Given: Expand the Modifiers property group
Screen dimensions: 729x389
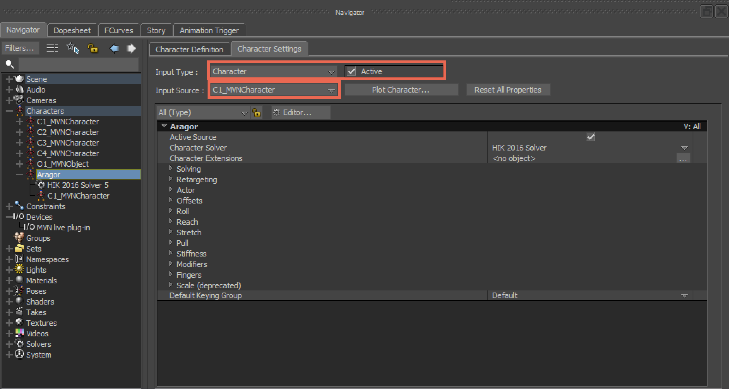Looking at the screenshot, I should [171, 264].
